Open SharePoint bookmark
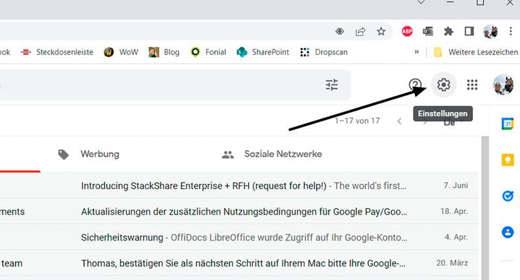Viewport: 520px width, 280px height. pyautogui.click(x=263, y=52)
